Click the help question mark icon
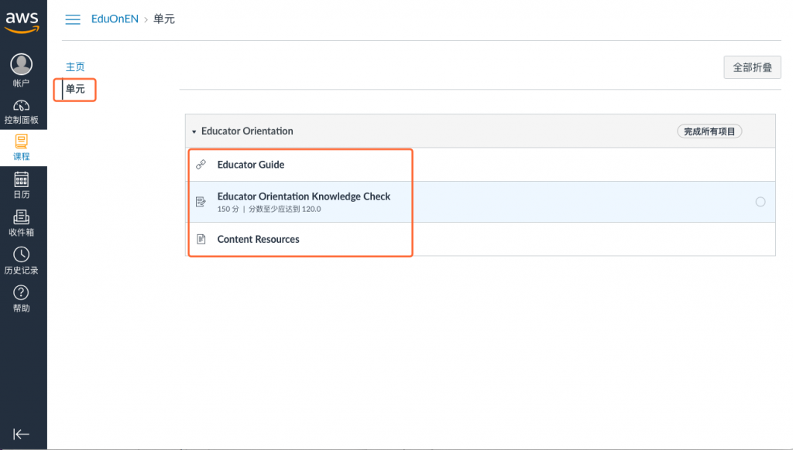The width and height of the screenshot is (793, 450). 22,293
